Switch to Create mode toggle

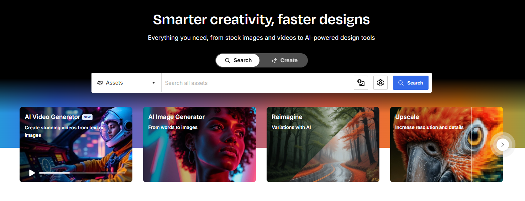pos(284,60)
